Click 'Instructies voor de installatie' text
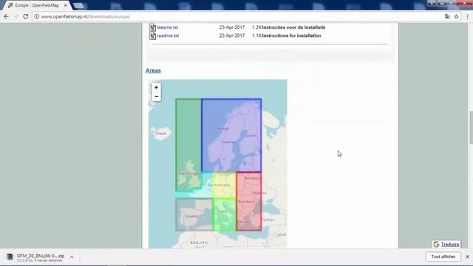 [293, 27]
